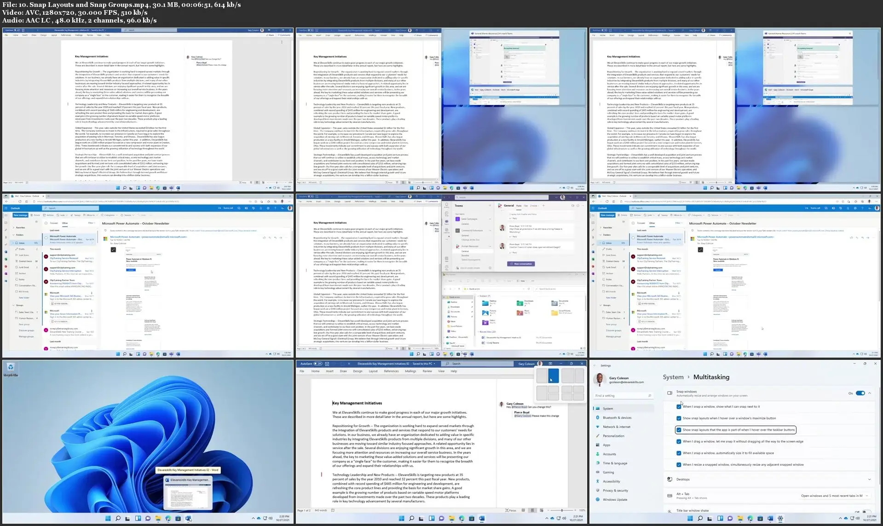883x526 pixels.
Task: Open the File tab in bottom Word frame
Action: tap(302, 371)
